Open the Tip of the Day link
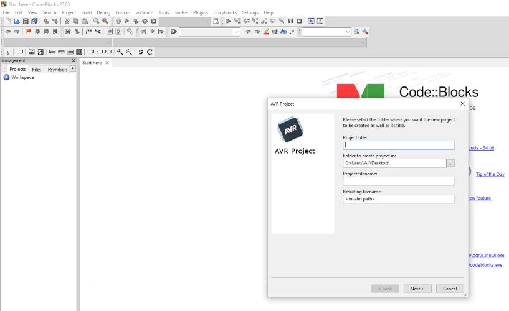509x311 pixels. point(490,174)
